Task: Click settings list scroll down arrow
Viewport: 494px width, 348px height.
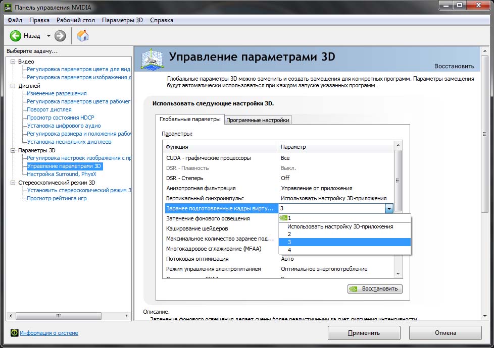Action: [398, 274]
